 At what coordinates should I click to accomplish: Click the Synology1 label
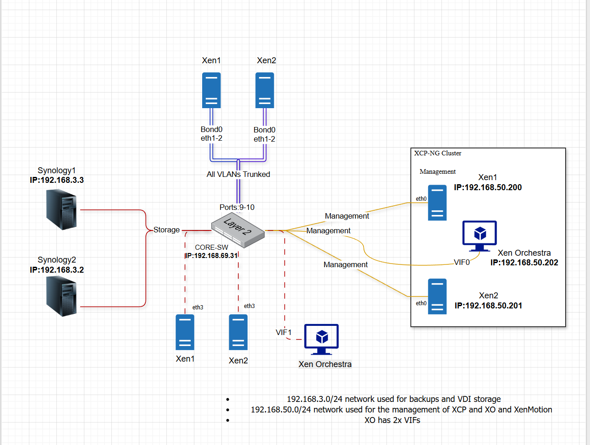click(x=57, y=170)
